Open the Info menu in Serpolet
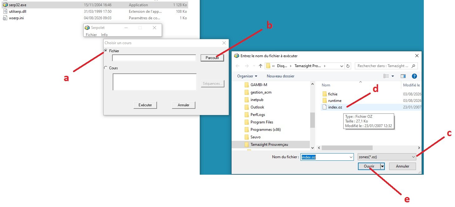Viewport: 455px width, 207px height. pos(104,35)
